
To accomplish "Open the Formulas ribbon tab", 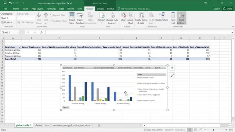I will tap(51, 9).
